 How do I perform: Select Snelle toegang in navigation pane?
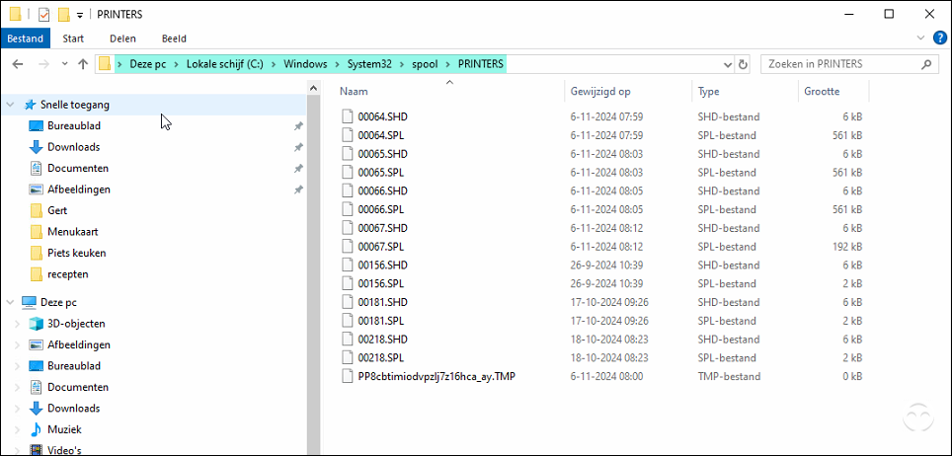(75, 105)
